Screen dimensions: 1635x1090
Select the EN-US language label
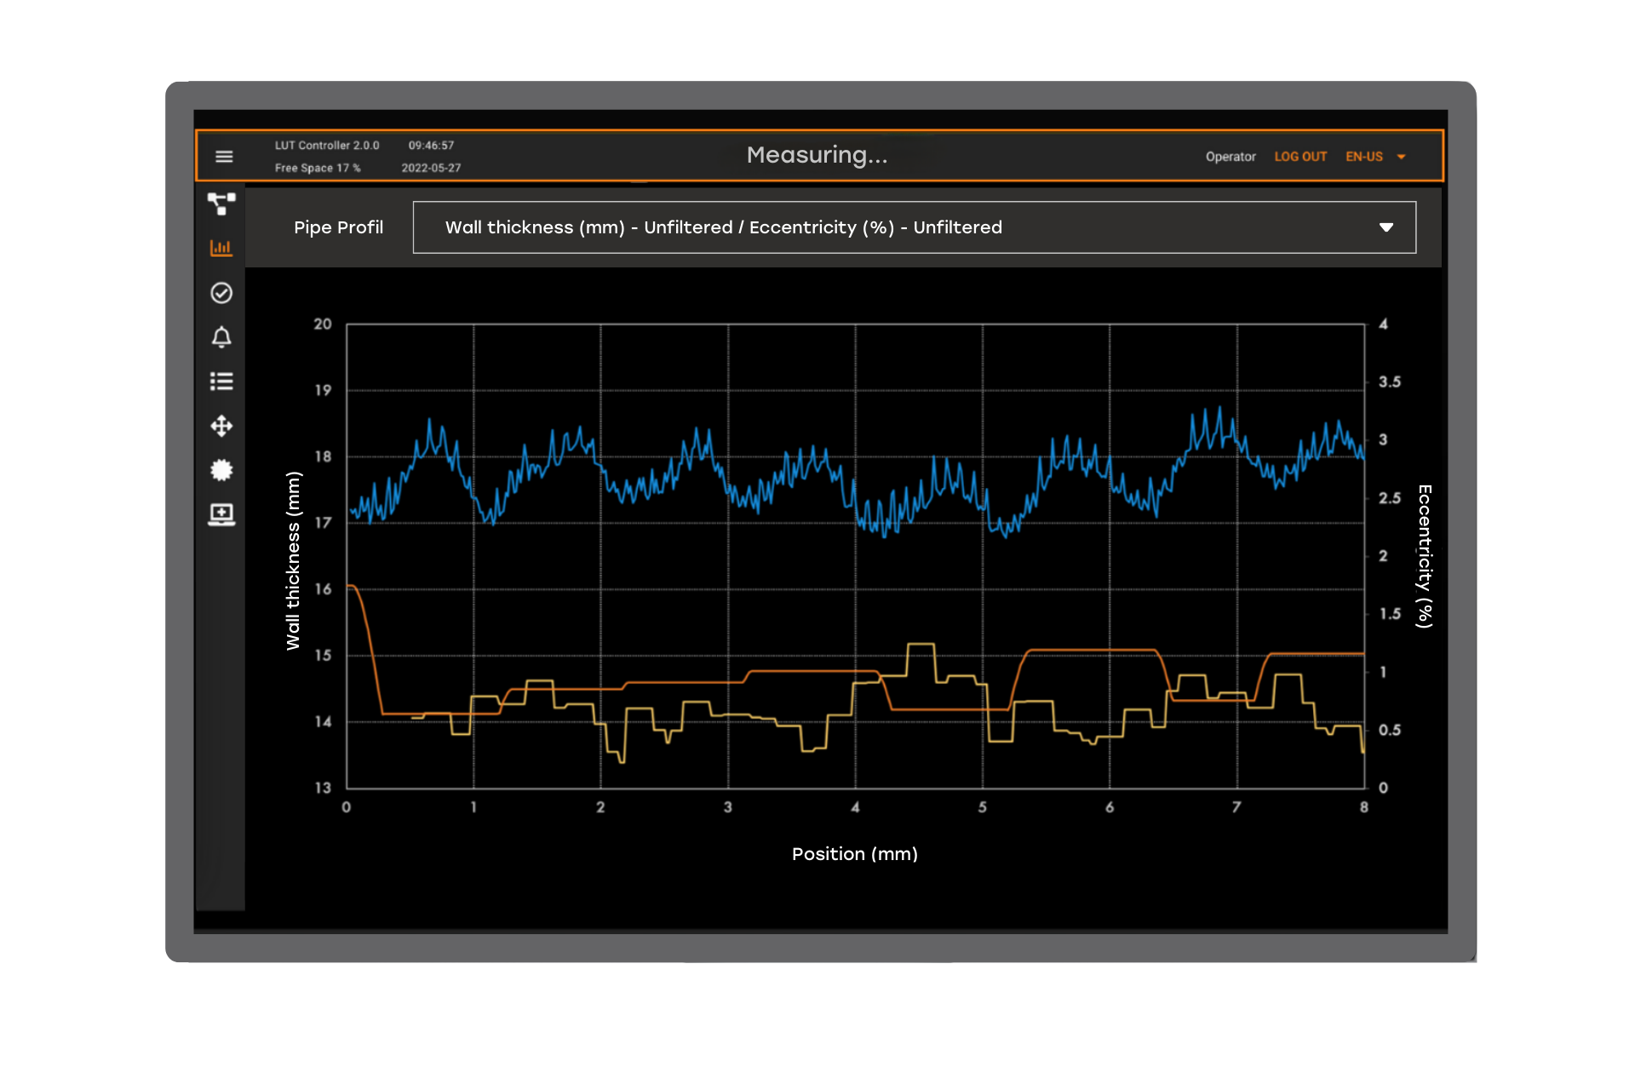(1363, 157)
